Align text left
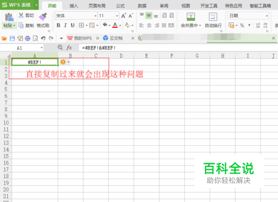 pos(141,25)
